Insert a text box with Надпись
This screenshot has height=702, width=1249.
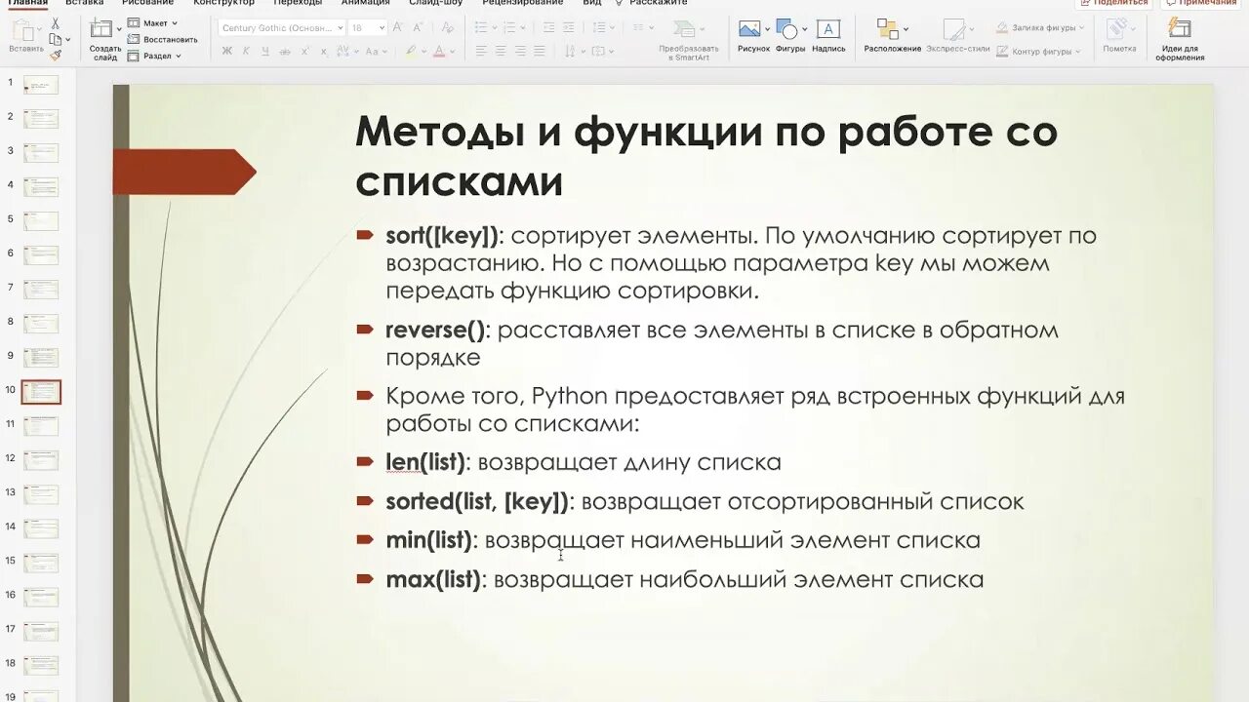click(x=827, y=29)
